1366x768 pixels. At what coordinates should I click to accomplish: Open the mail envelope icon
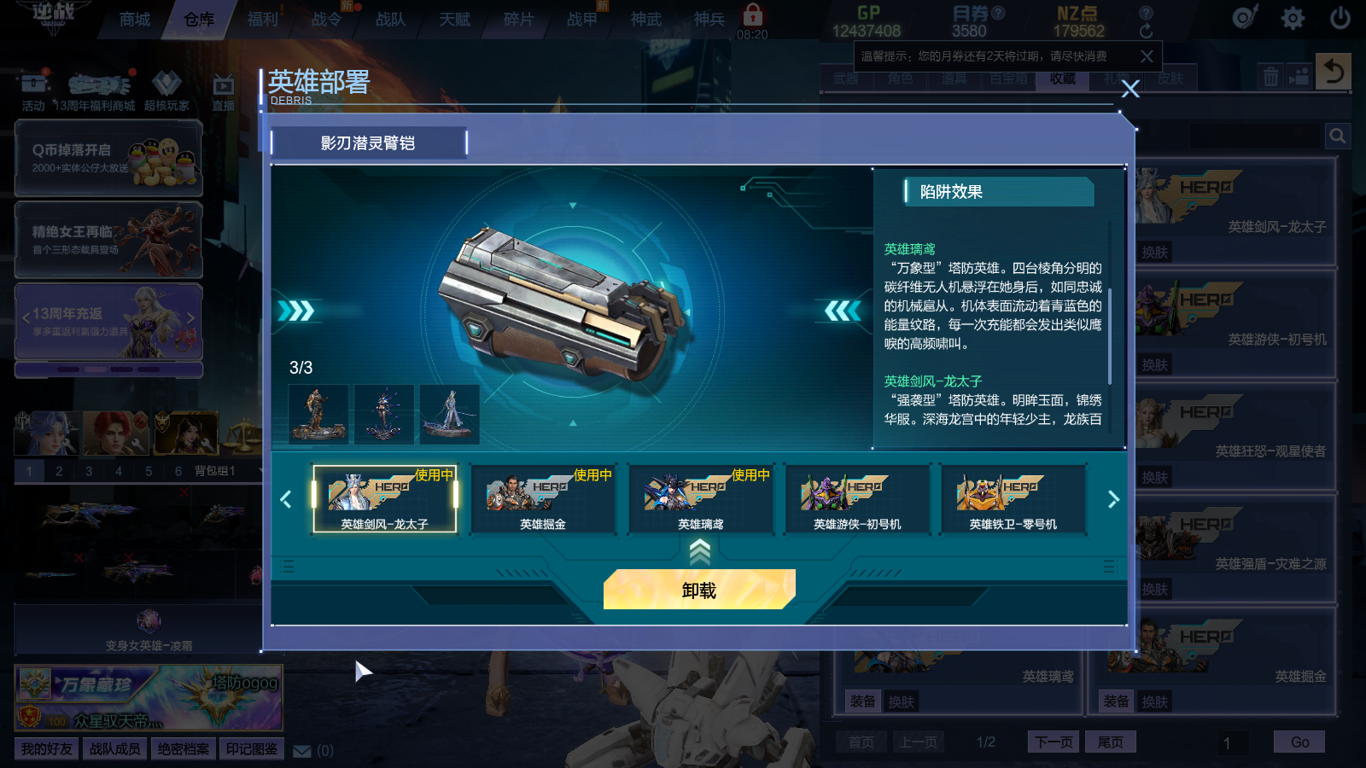pyautogui.click(x=302, y=751)
